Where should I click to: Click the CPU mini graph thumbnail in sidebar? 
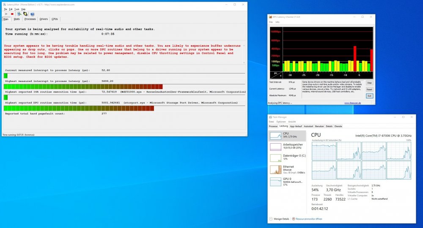click(275, 136)
